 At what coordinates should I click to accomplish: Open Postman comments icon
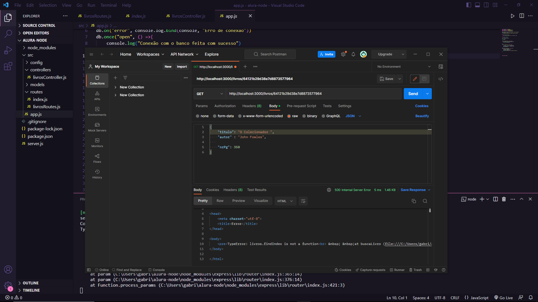[x=424, y=79]
